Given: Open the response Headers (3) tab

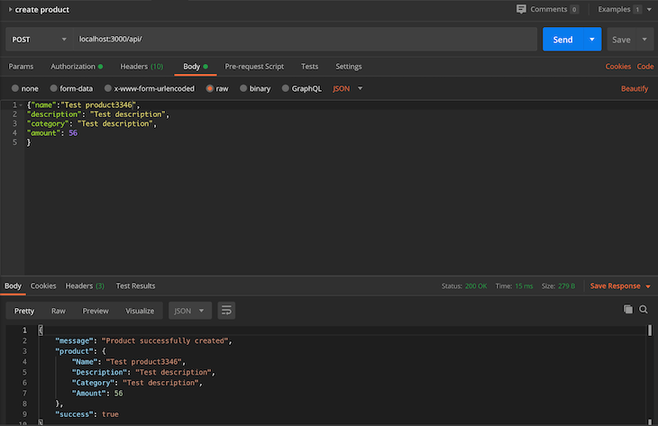Looking at the screenshot, I should [85, 286].
